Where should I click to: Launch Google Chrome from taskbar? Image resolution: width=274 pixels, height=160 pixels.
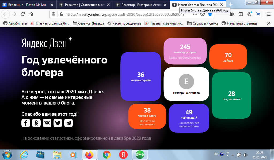106,155
